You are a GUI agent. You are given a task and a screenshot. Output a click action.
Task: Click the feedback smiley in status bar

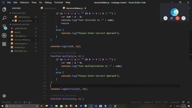click(183, 102)
